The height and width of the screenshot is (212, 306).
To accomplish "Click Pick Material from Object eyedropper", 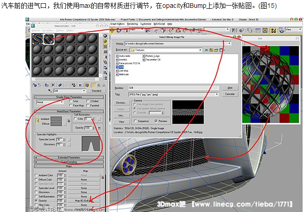I will [x=50, y=91].
